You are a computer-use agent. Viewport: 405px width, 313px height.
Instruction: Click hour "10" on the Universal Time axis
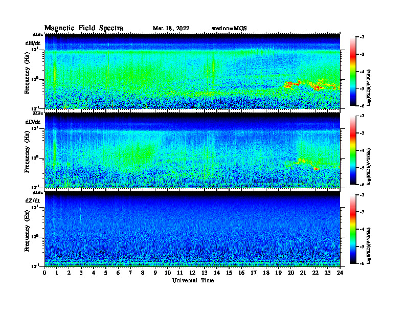pyautogui.click(x=168, y=273)
